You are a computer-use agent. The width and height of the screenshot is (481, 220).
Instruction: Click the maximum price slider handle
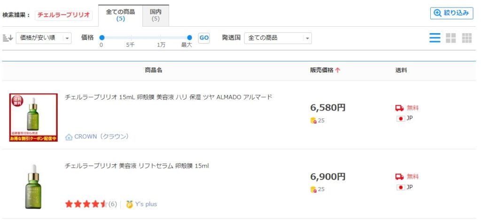pyautogui.click(x=190, y=37)
